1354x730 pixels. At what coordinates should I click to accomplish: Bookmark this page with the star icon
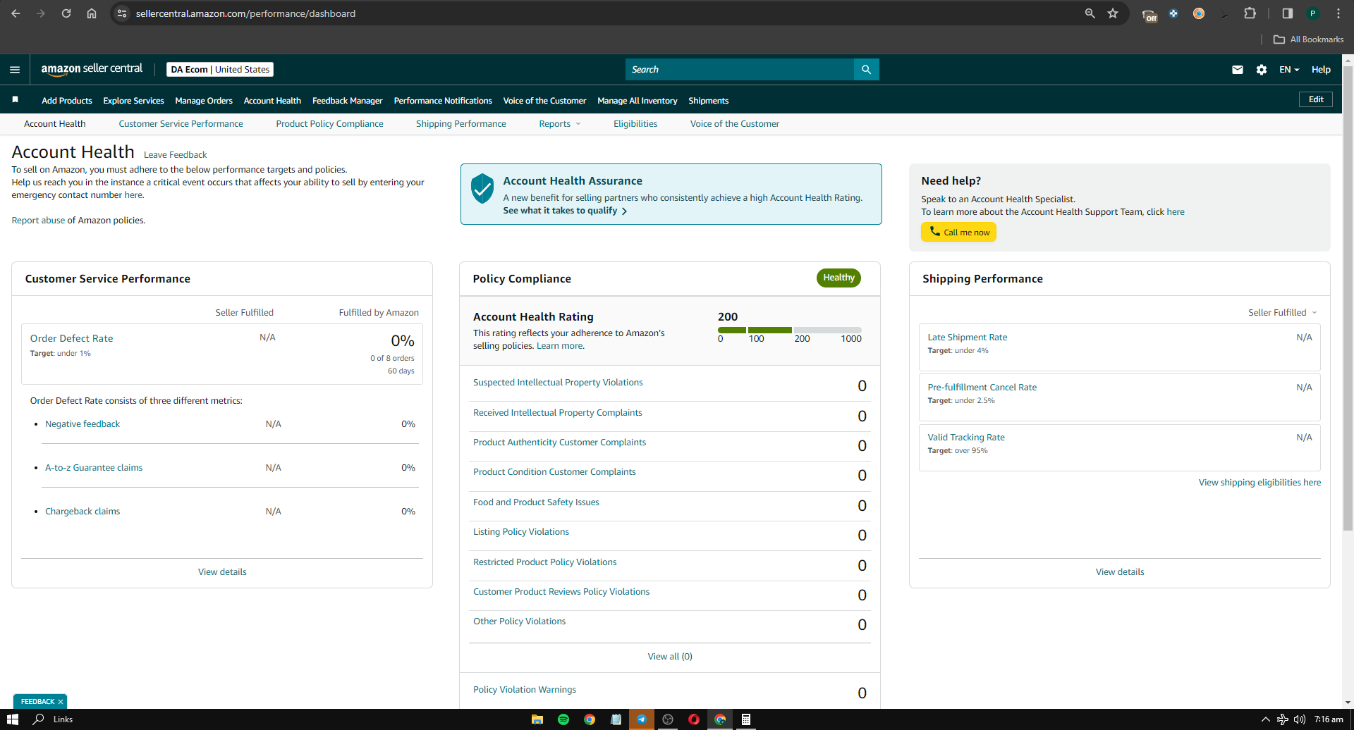(x=1113, y=13)
